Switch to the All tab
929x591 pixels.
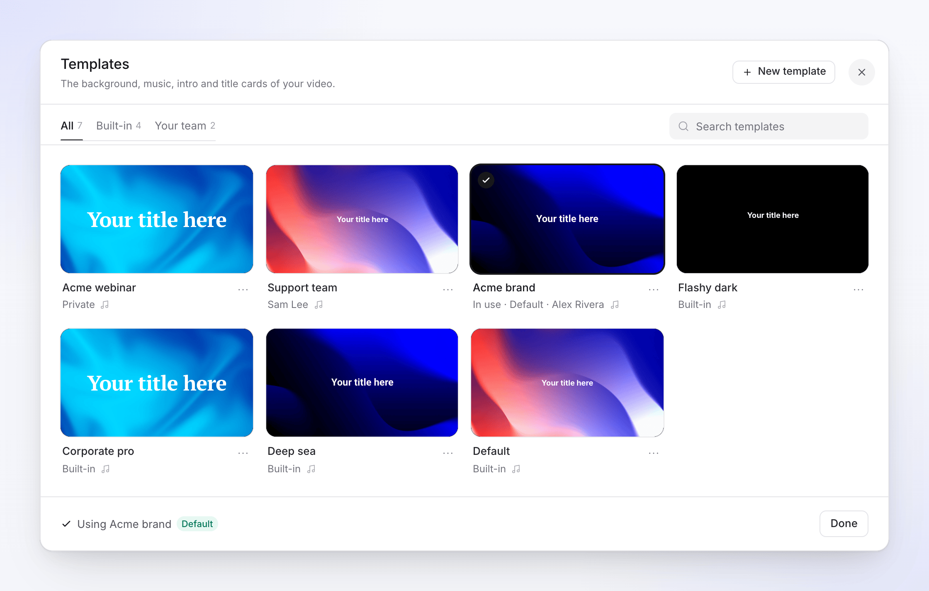tap(71, 126)
